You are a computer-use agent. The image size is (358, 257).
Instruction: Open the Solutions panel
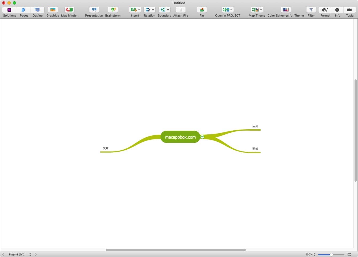(x=9, y=10)
